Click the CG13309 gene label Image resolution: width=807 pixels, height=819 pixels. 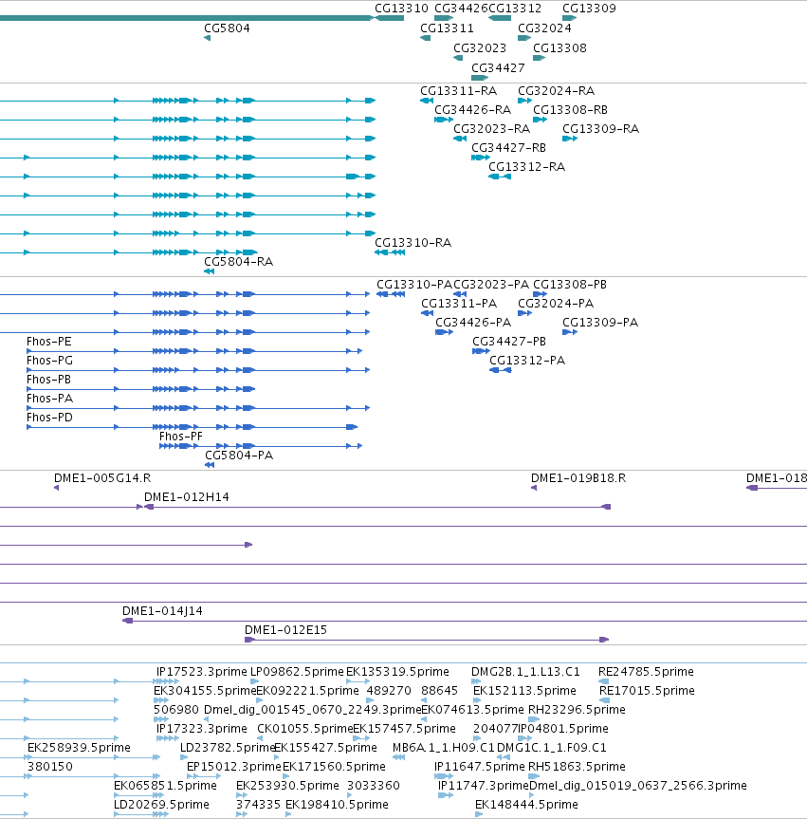tap(589, 9)
